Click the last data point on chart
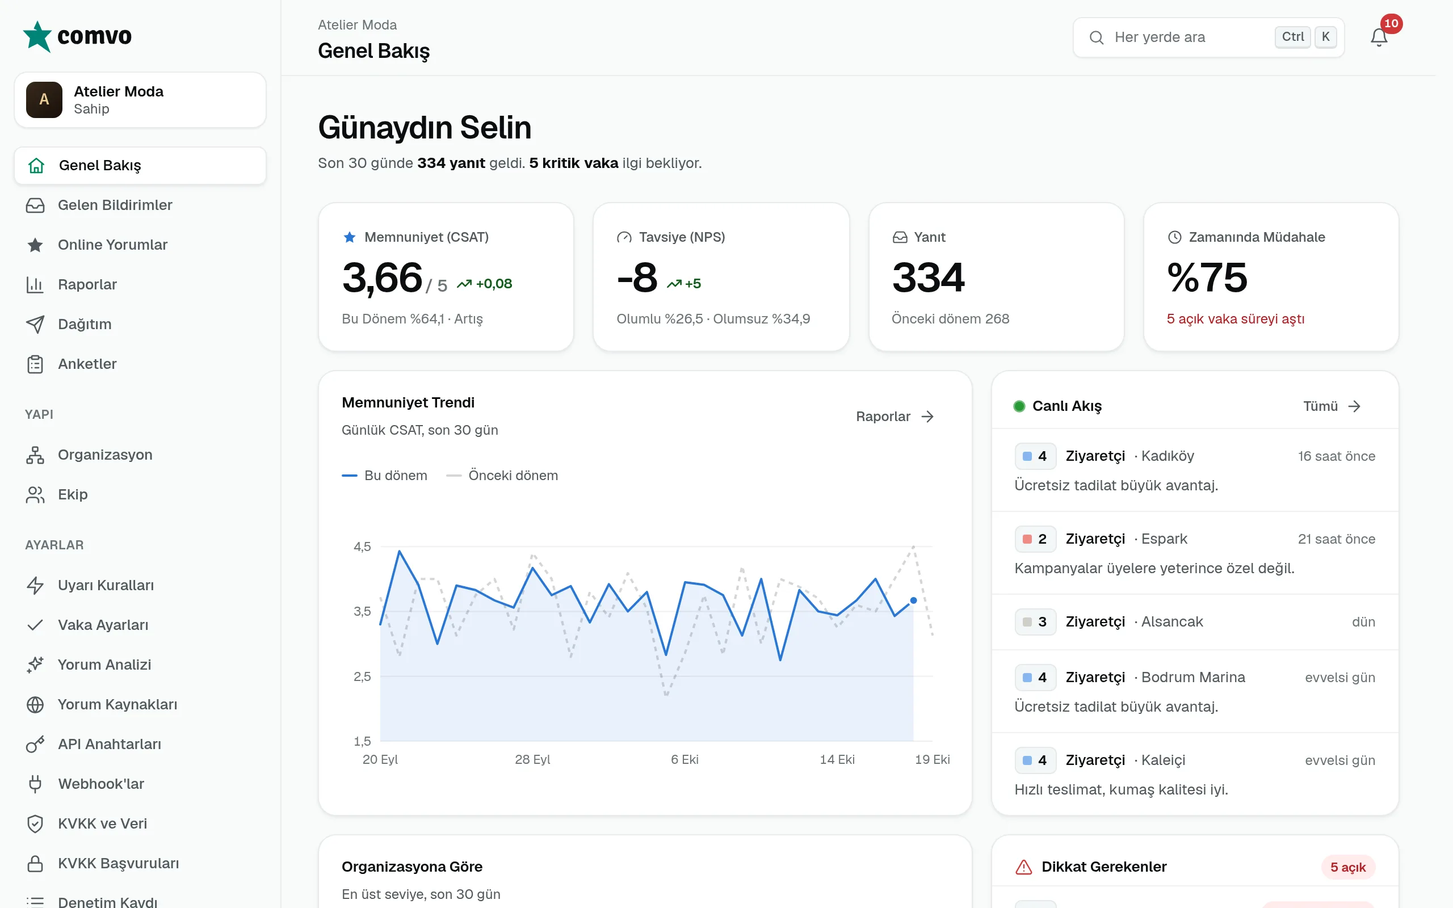The image size is (1453, 908). point(913,600)
